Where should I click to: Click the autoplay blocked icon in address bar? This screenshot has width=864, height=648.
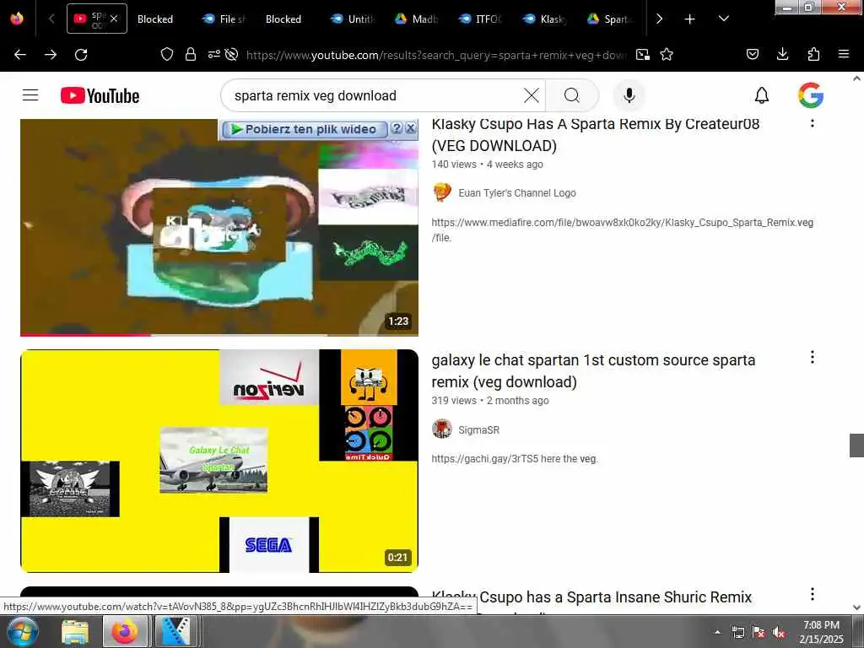(232, 54)
